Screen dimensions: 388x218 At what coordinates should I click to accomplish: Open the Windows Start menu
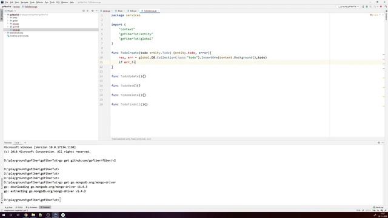4,216
